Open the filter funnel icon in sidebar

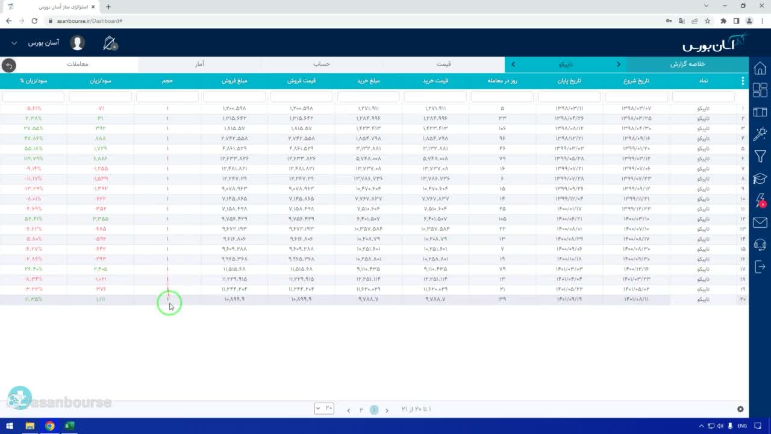click(760, 156)
